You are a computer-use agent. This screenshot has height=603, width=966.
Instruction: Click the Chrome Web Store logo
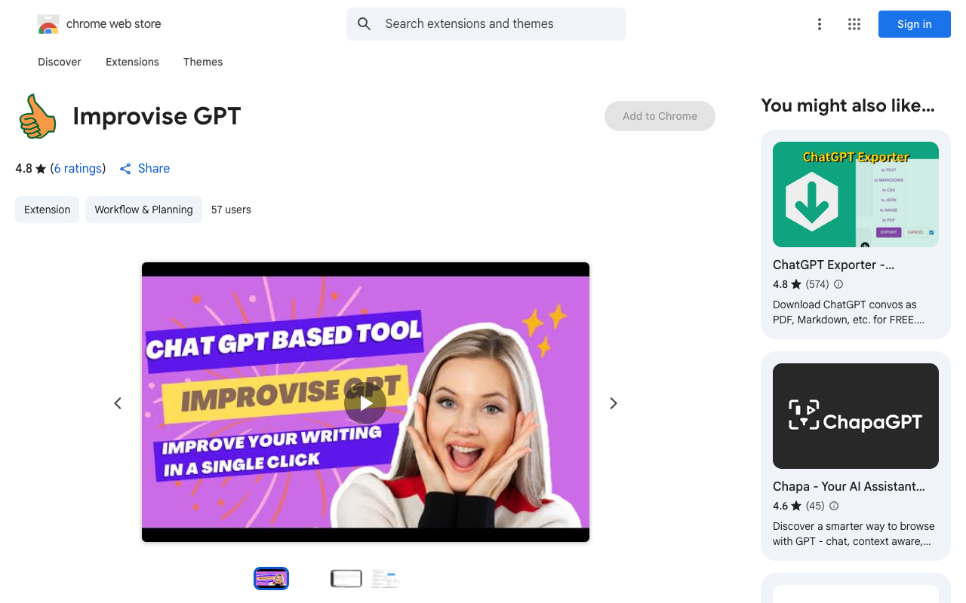[x=48, y=24]
